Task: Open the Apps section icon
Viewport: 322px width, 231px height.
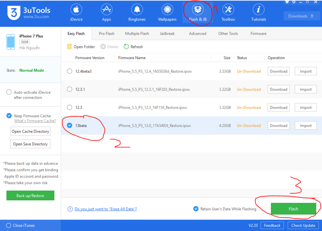Action: (106, 10)
